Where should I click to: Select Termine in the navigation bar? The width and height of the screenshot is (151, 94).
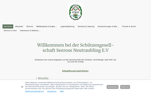point(30,27)
